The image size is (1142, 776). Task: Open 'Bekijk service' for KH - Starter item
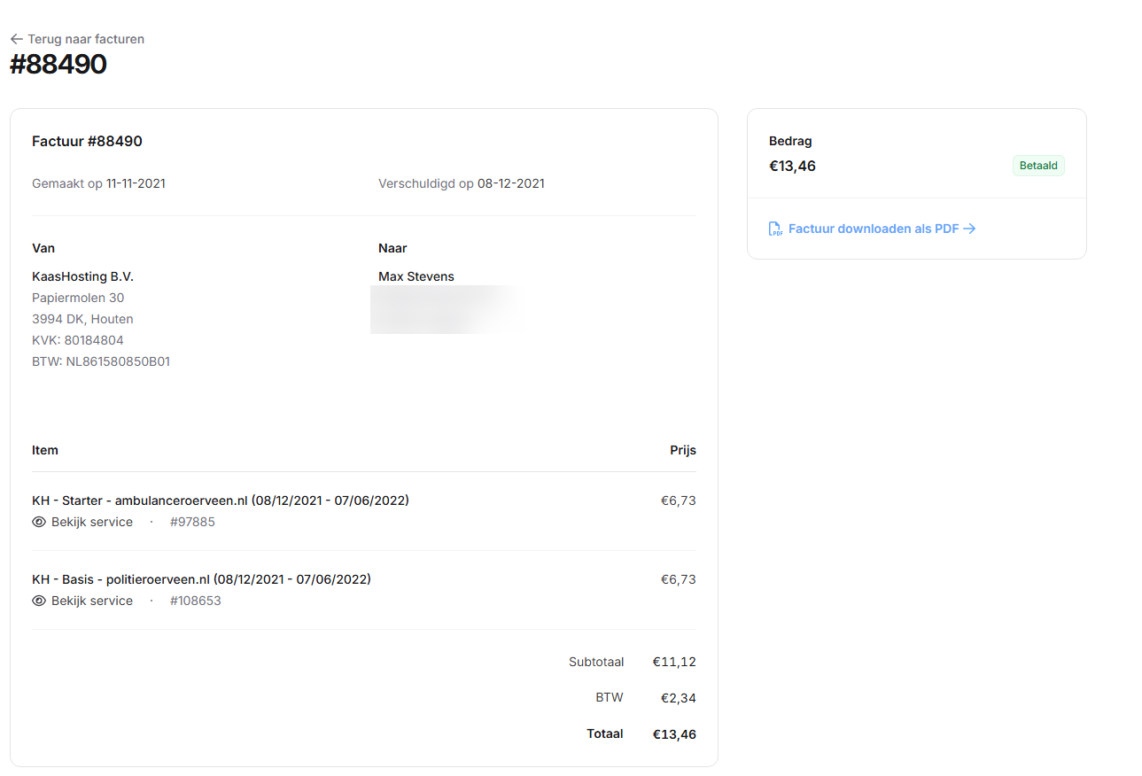point(91,522)
